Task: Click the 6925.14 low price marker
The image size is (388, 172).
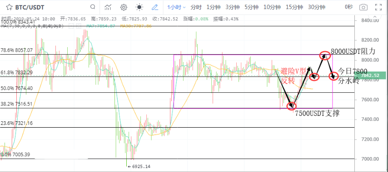Action: coord(139,167)
